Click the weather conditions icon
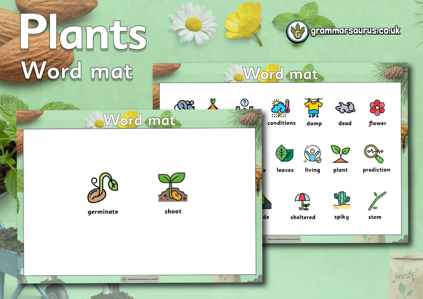The image size is (423, 299). [281, 108]
